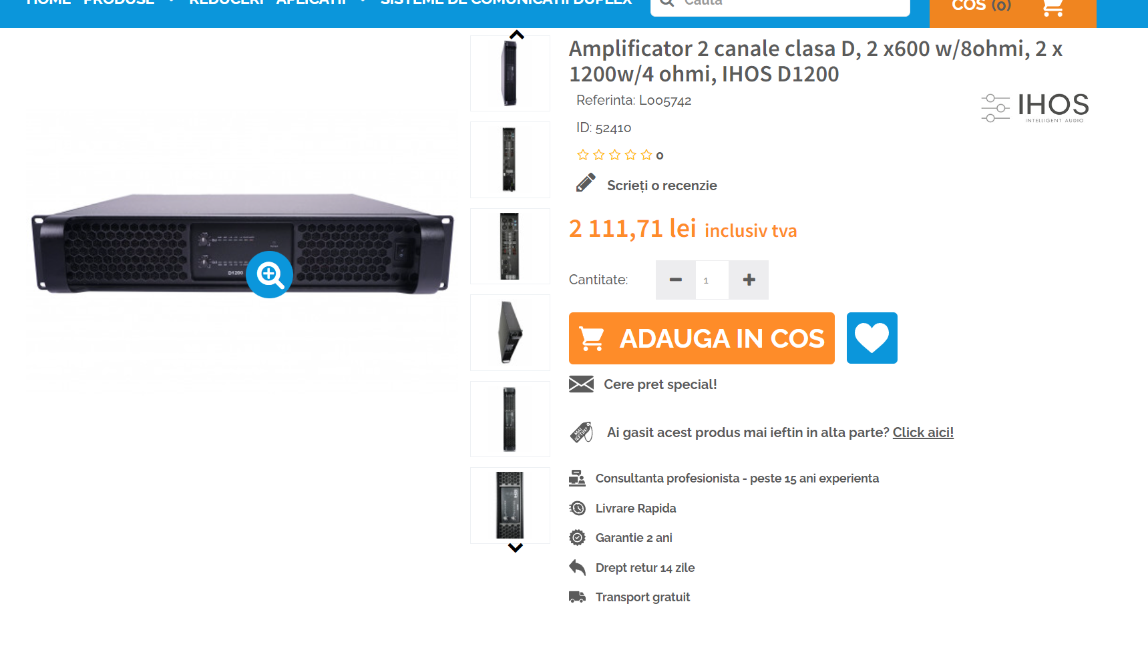This screenshot has width=1148, height=646.
Task: Open SISTEME DE COMUNICATII DUPLEX menu item
Action: (506, 2)
